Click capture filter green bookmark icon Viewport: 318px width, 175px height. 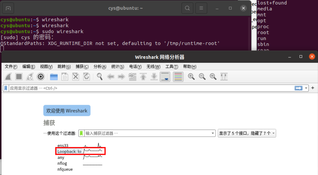click(81, 133)
